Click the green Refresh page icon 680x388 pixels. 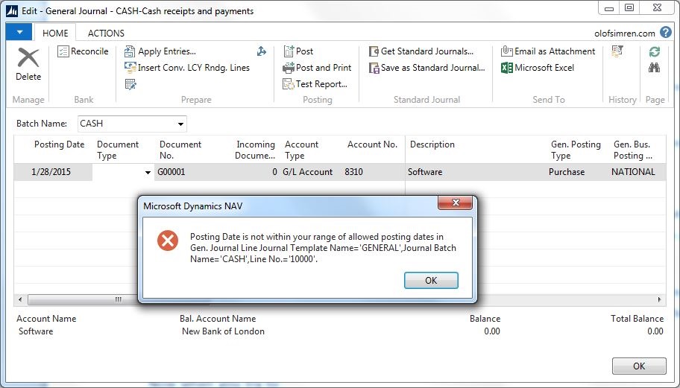click(655, 51)
